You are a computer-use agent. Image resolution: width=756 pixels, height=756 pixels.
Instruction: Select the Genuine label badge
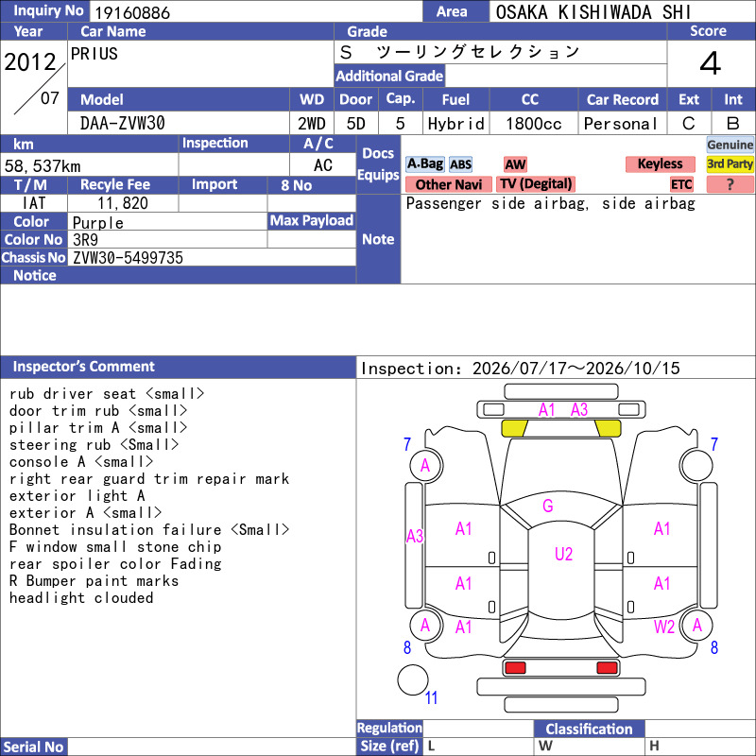(730, 145)
